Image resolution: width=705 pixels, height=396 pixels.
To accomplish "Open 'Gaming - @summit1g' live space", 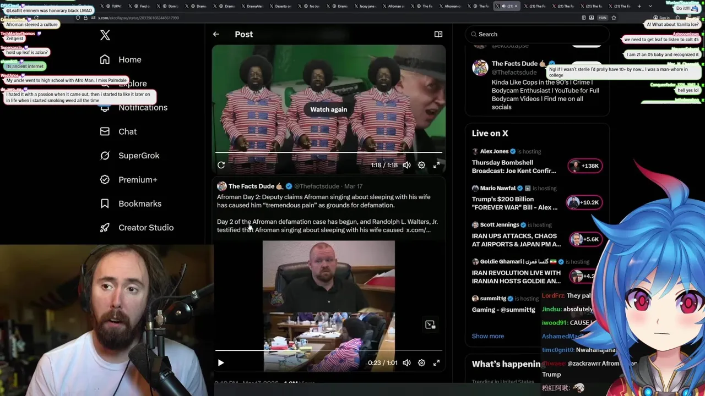I will 503,310.
